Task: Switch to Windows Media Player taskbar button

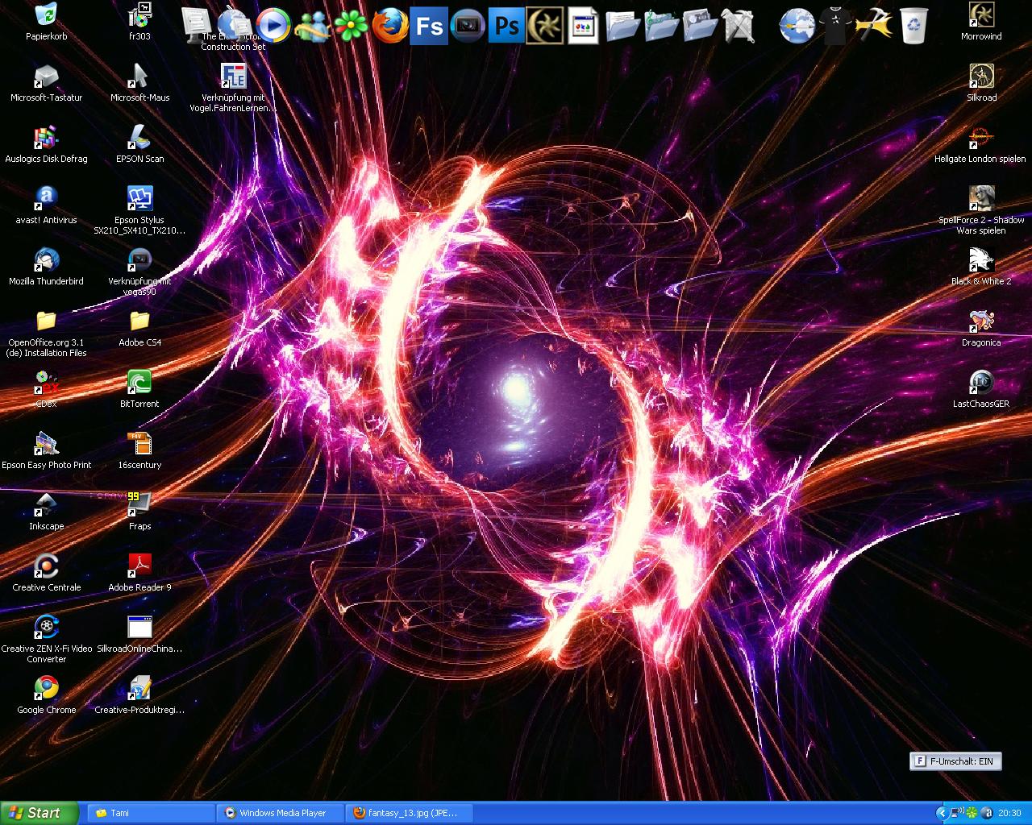Action: (x=281, y=813)
